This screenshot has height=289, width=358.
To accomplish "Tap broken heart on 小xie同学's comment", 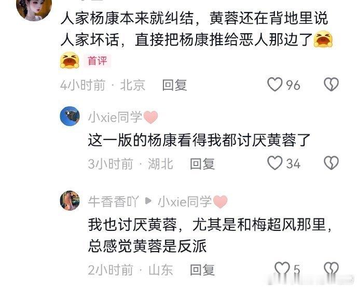I will (332, 163).
